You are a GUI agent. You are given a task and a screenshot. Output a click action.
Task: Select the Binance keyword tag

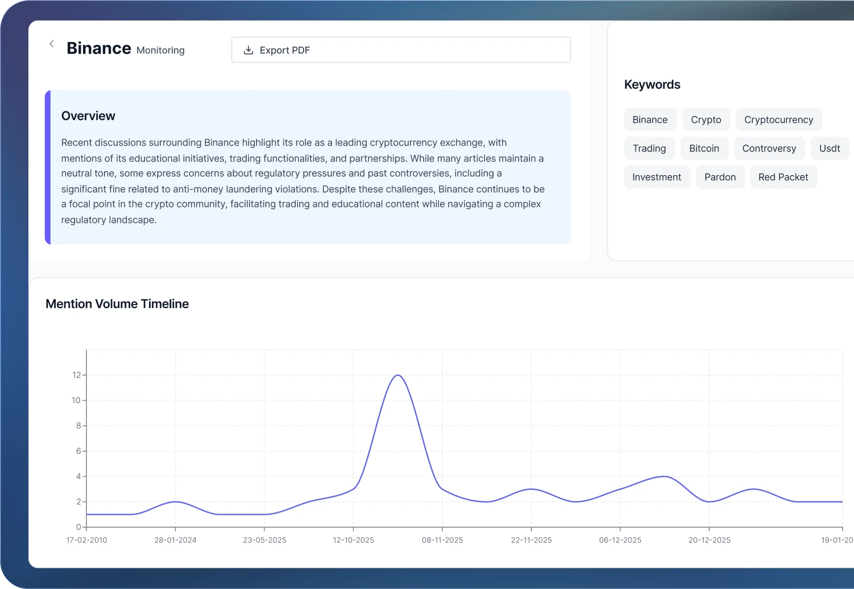[x=650, y=120]
